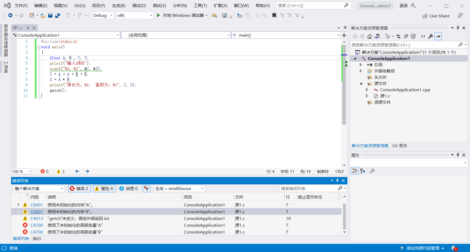The image size is (470, 252).
Task: Save the current file with the disk icon
Action: (50, 15)
